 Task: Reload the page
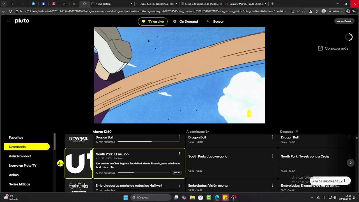click(x=10, y=11)
